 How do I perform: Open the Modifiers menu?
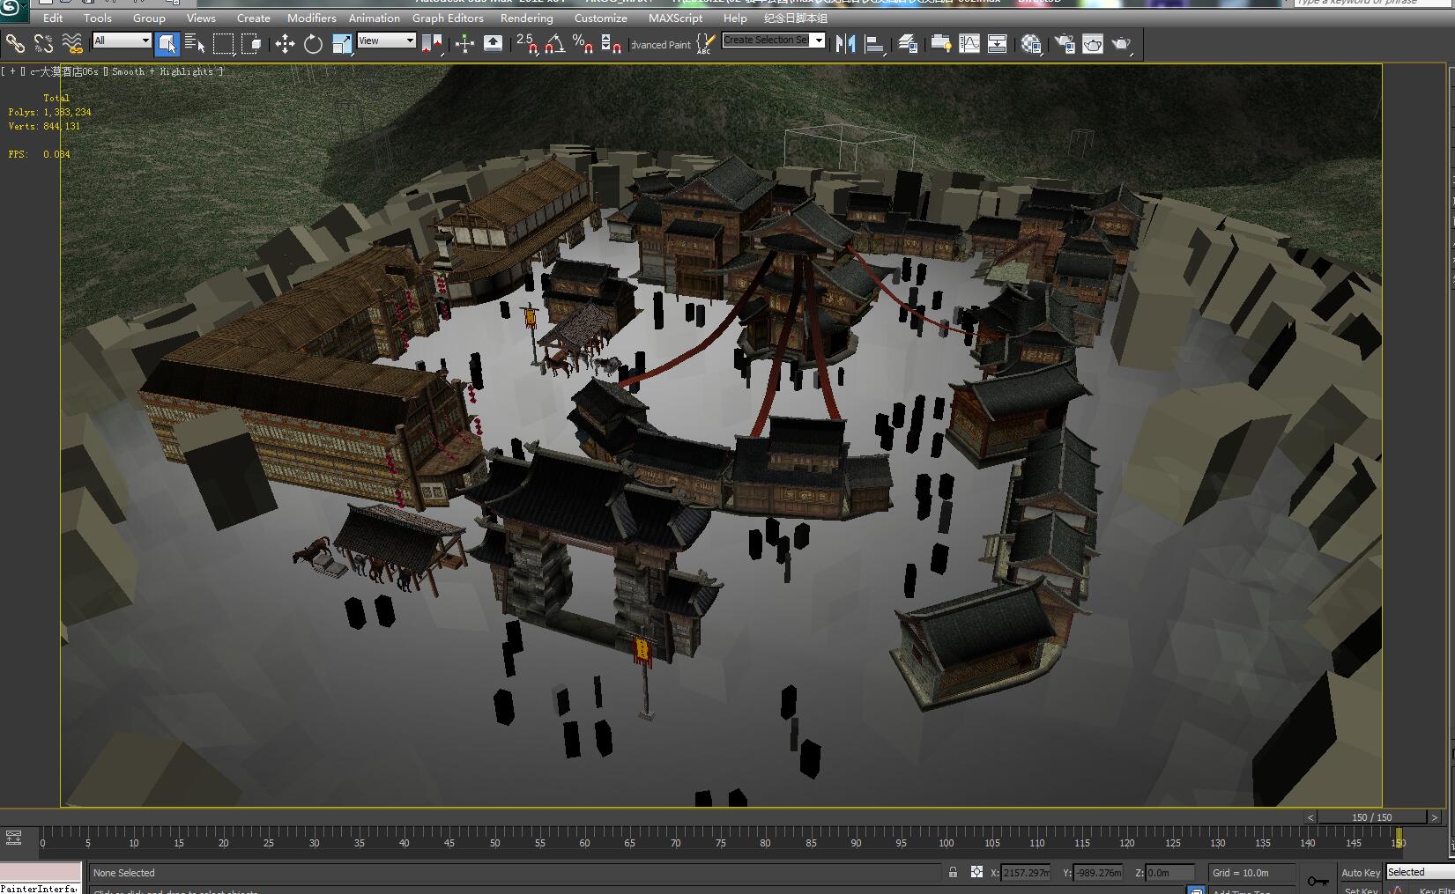(312, 18)
